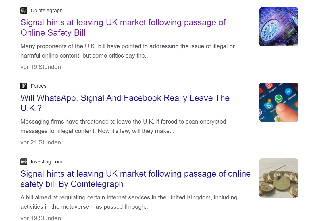The width and height of the screenshot is (316, 221).
Task: Click the Cointelegraph source name
Action: pyautogui.click(x=47, y=11)
